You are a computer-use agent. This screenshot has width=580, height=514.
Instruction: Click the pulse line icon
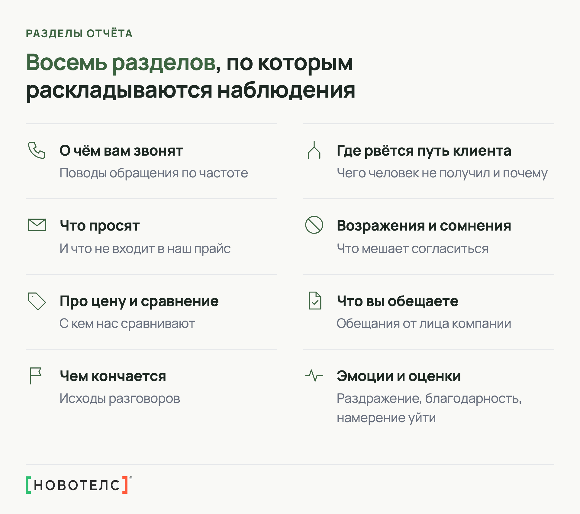pos(314,376)
